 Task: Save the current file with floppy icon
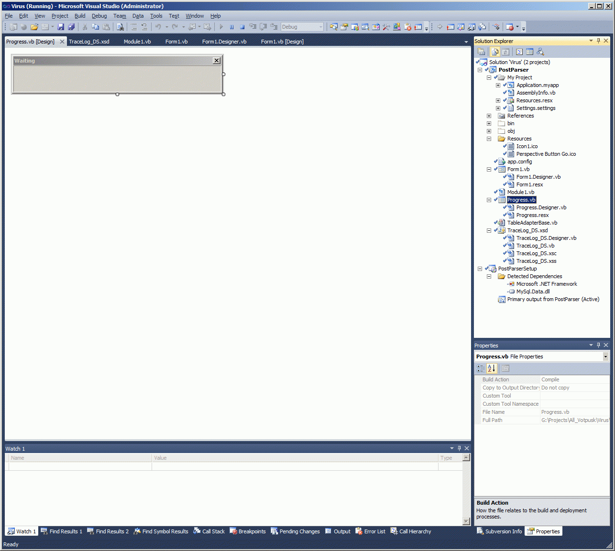pyautogui.click(x=61, y=27)
